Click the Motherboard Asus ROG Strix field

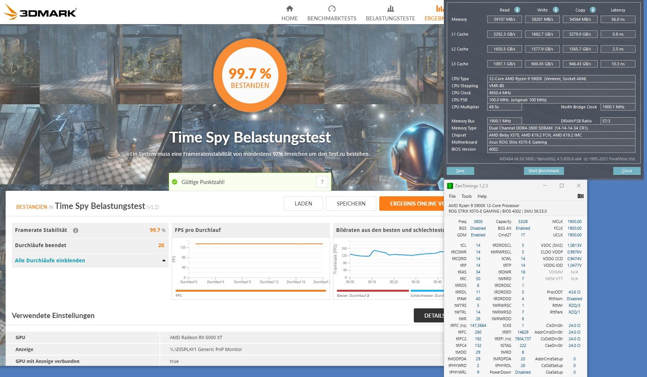pyautogui.click(x=561, y=142)
